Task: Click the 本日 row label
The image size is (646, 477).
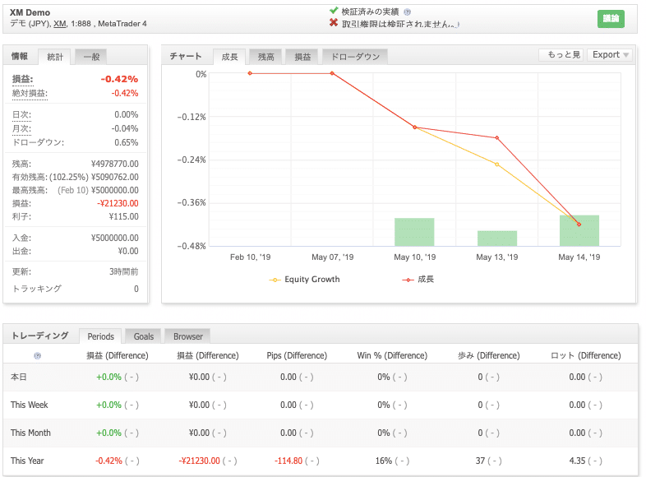Action: (x=19, y=377)
